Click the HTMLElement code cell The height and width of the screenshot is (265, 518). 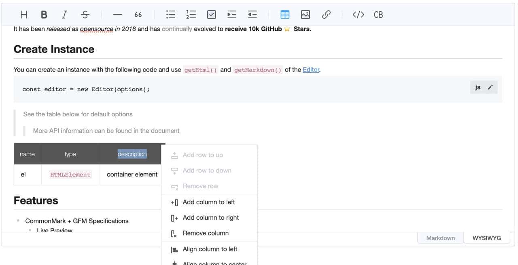pos(70,175)
